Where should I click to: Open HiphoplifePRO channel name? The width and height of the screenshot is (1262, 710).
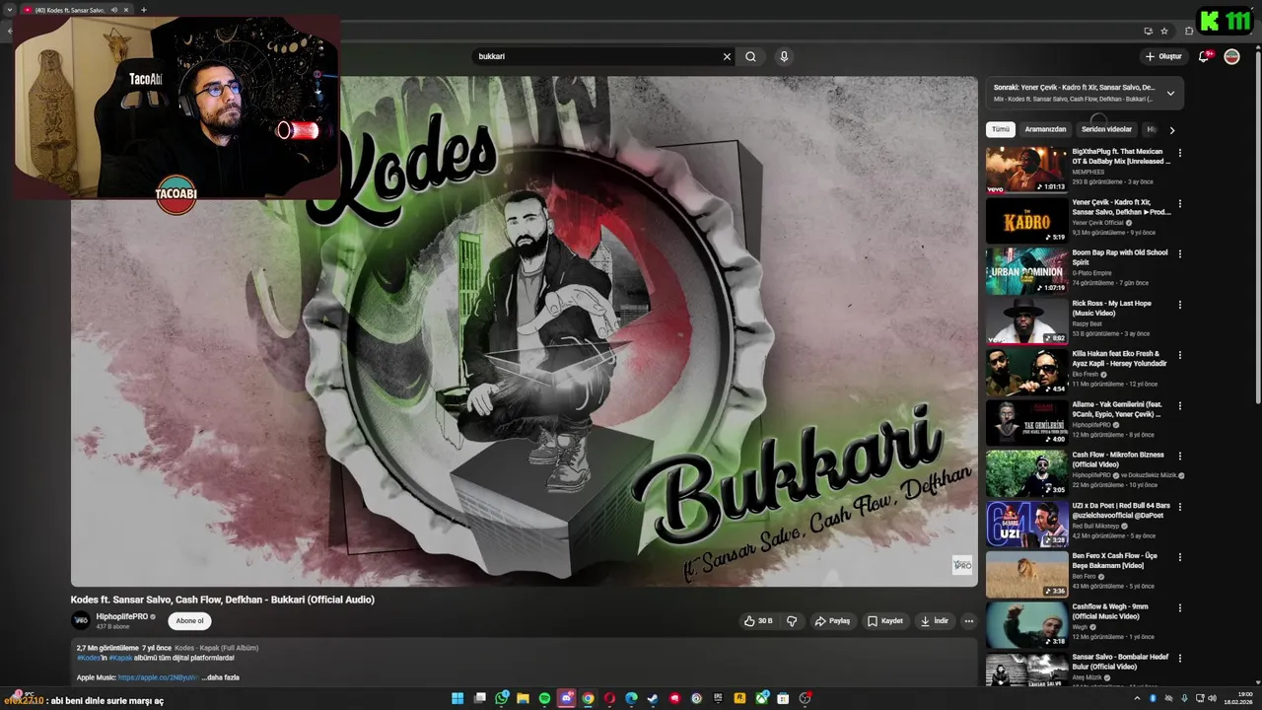122,616
